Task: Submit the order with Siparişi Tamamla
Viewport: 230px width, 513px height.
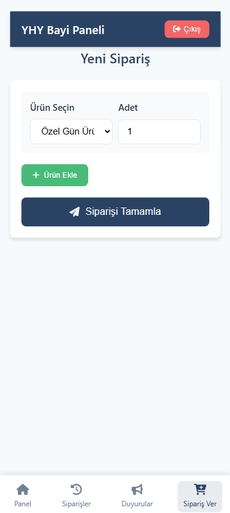Action: [x=115, y=212]
